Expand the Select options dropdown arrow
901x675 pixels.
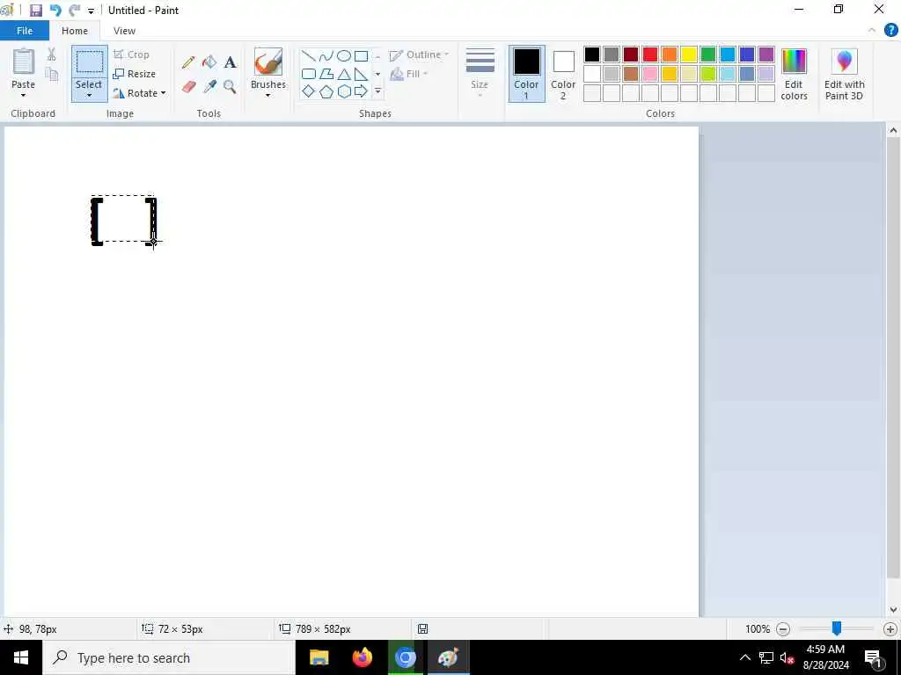(89, 95)
